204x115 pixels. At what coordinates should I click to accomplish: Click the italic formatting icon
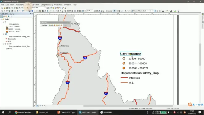click(158, 11)
